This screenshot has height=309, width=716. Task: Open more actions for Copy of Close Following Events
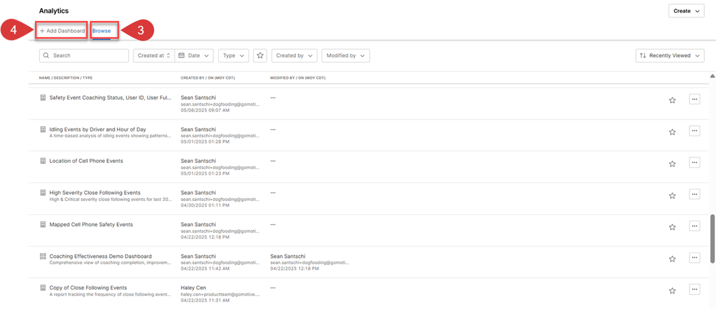[695, 289]
